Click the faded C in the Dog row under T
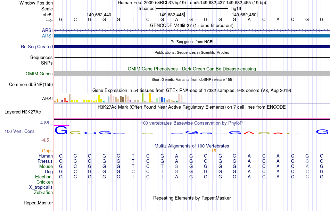The width and height of the screenshot is (330, 211). coord(133,172)
